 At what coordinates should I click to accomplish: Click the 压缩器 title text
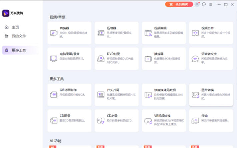(112, 28)
